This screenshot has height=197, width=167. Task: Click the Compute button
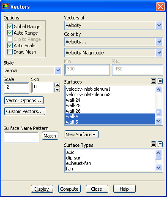(x=69, y=189)
